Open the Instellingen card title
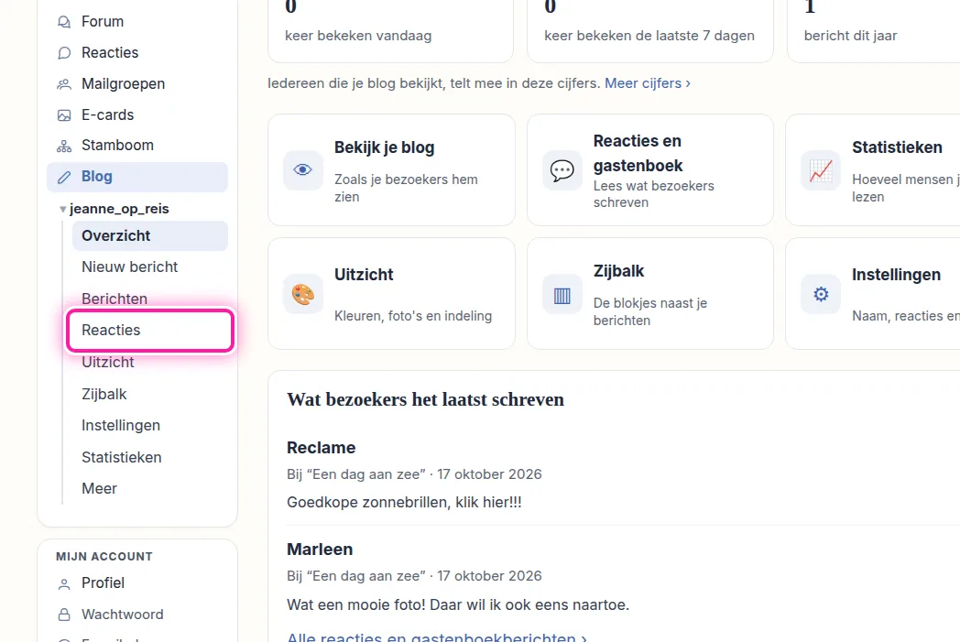The image size is (960, 642). point(896,275)
